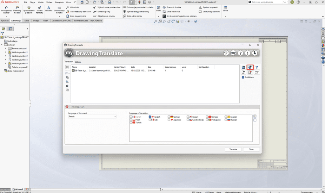This screenshot has width=325, height=193.
Task: Click the gear icon beside the file list
Action: (67, 86)
